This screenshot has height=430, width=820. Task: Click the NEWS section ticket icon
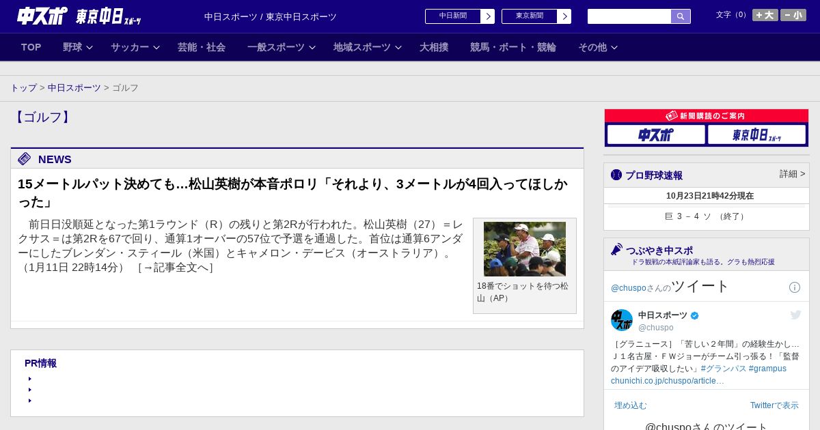point(25,159)
